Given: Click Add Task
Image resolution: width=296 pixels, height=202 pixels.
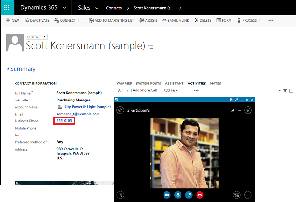Looking at the screenshot, I should pyautogui.click(x=170, y=90).
